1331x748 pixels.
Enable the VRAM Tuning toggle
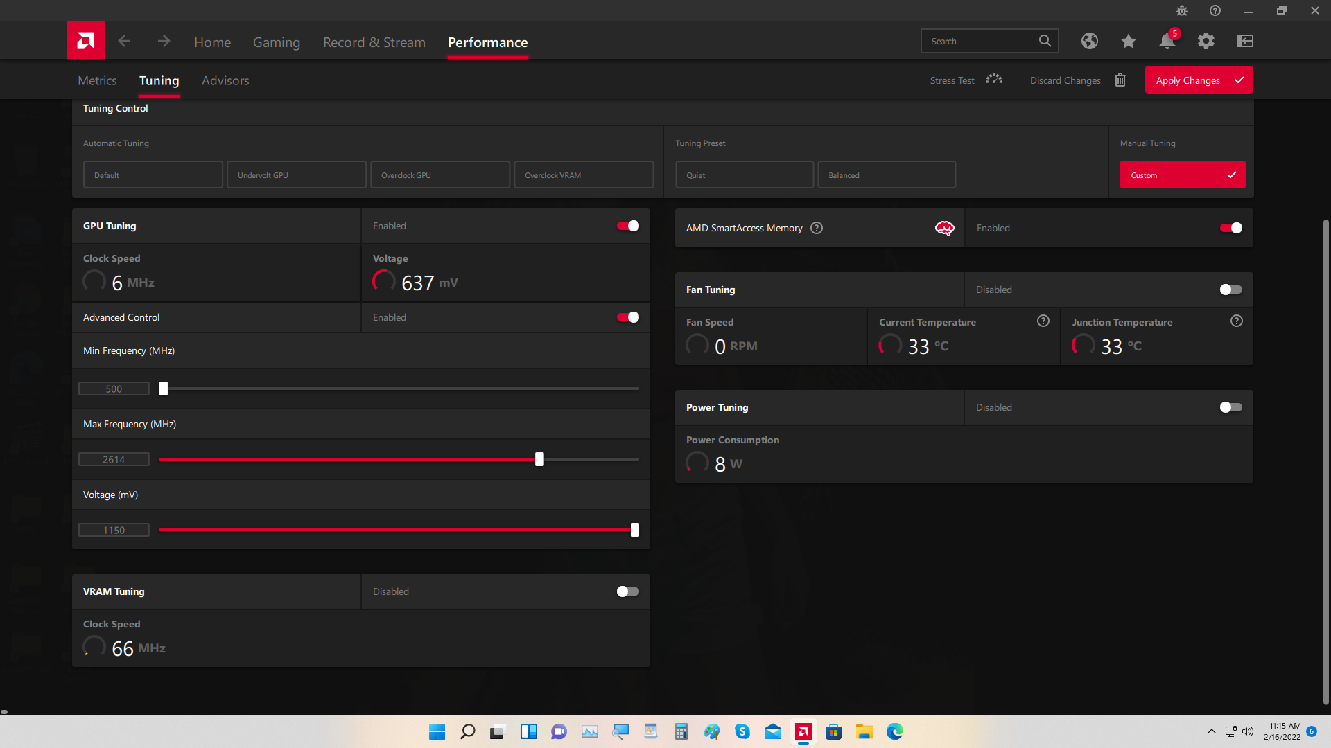pyautogui.click(x=628, y=591)
